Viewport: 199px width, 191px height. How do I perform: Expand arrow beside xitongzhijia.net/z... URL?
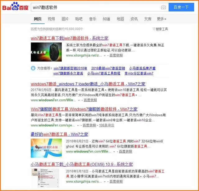click(105, 56)
